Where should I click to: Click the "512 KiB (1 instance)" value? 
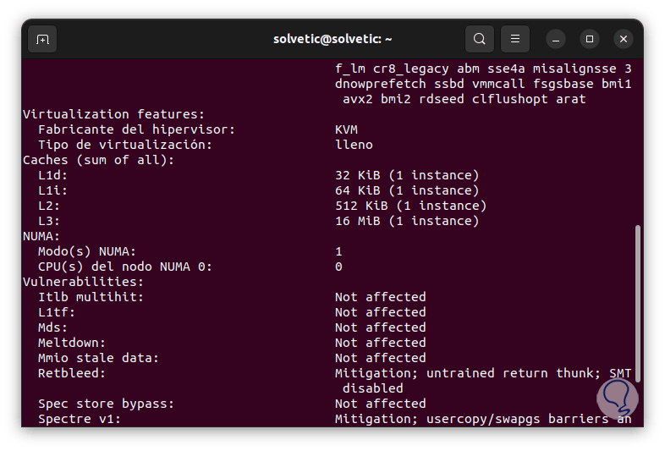pos(410,206)
